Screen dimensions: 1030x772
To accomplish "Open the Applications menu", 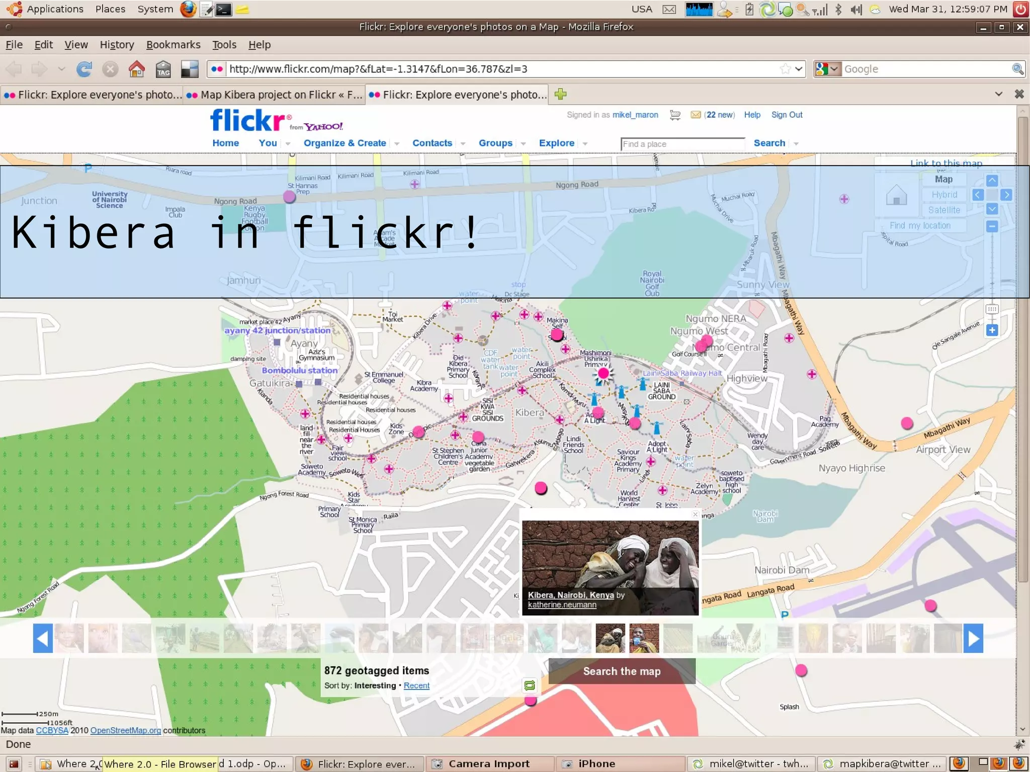I will pyautogui.click(x=55, y=9).
